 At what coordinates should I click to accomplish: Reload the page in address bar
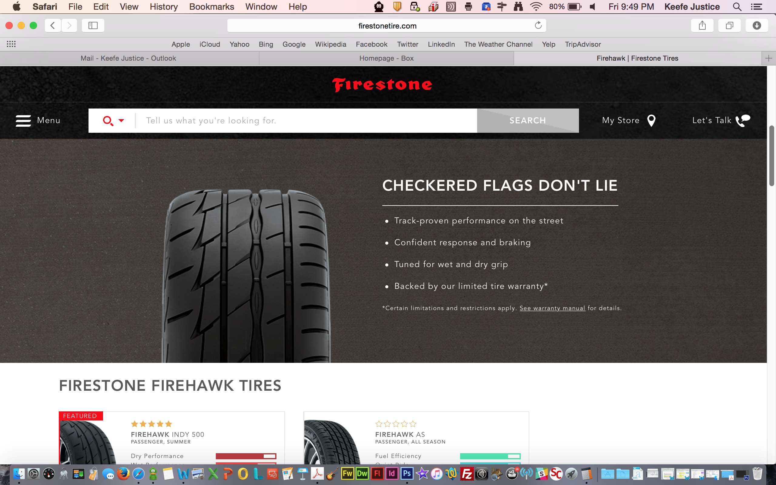click(538, 25)
